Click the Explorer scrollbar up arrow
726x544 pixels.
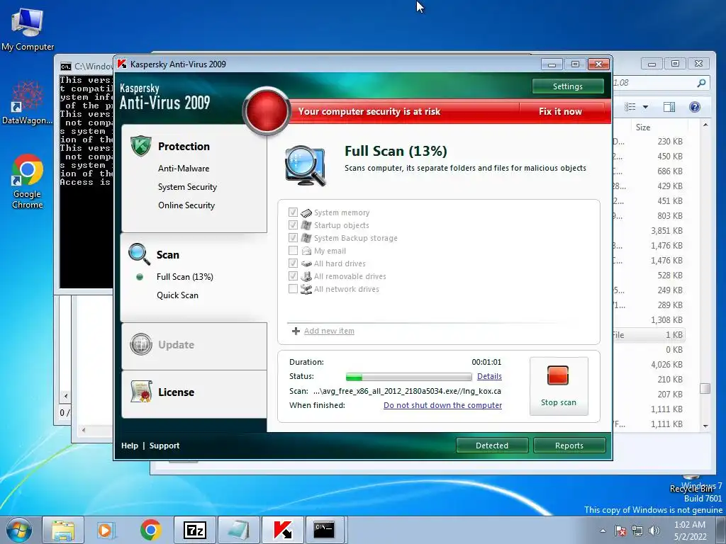[x=705, y=125]
